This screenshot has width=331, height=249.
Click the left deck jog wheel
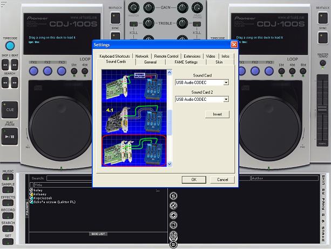coord(60,128)
